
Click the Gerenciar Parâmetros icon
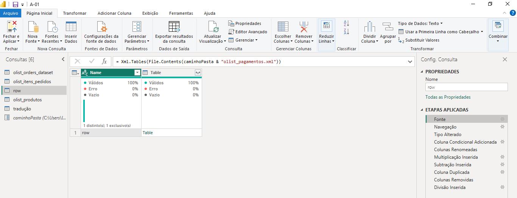coord(137,27)
